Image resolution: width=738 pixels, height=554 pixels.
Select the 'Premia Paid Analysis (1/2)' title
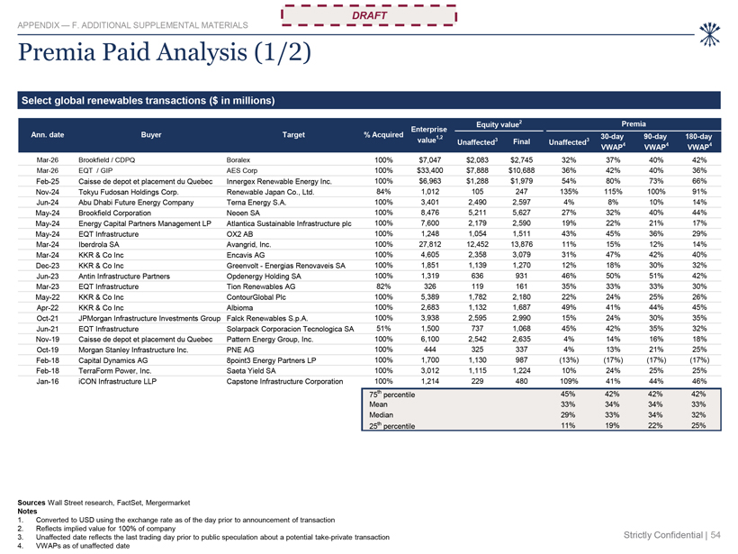[165, 52]
